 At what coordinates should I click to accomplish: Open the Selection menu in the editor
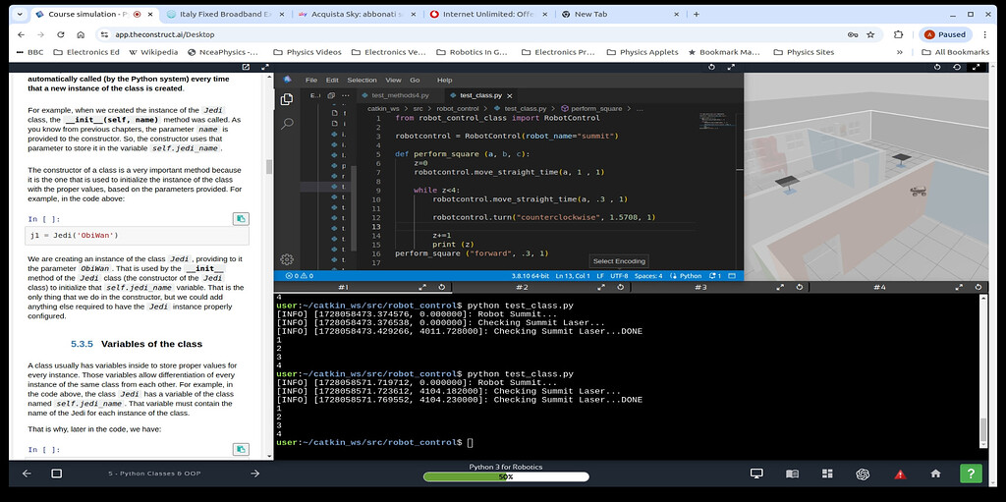[x=362, y=80]
